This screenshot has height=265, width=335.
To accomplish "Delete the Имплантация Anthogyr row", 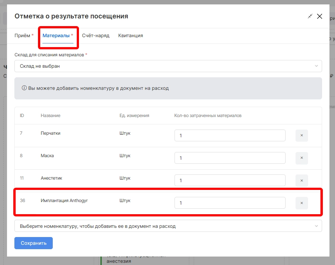I will point(301,203).
